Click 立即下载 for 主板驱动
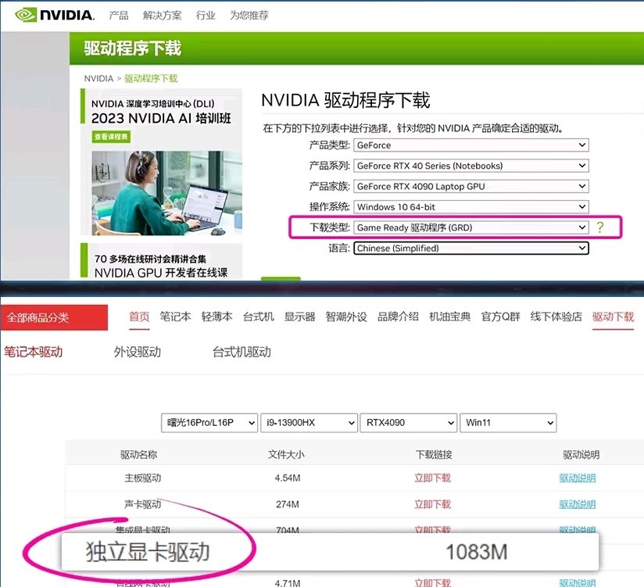The height and width of the screenshot is (587, 644). point(432,478)
